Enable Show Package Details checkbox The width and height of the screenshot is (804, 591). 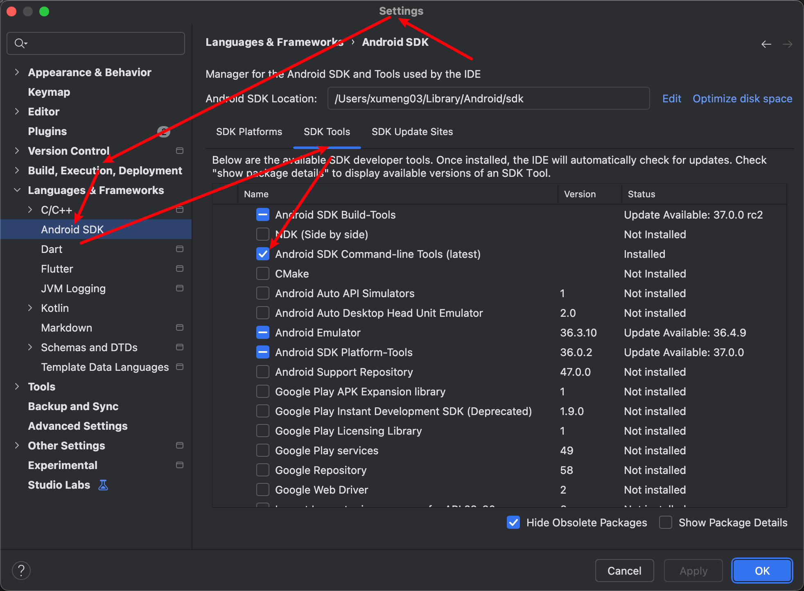[666, 523]
